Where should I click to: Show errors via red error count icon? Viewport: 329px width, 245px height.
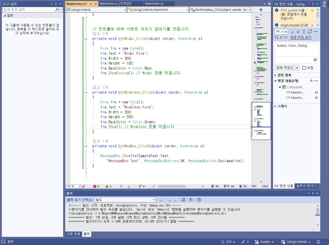pos(96,186)
